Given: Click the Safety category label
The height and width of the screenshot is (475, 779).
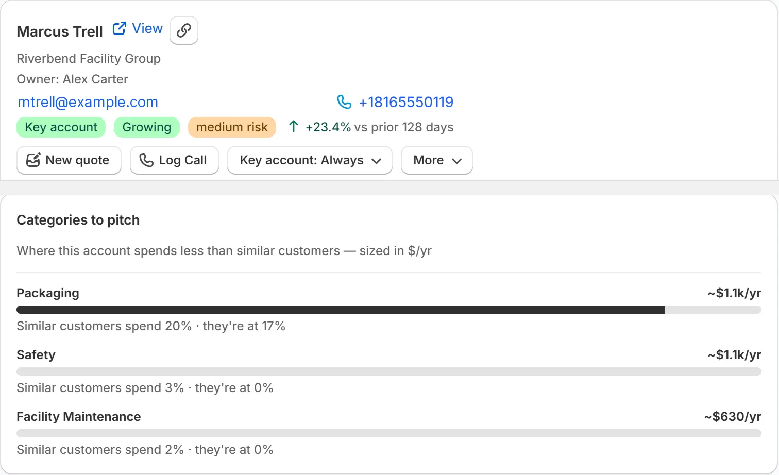Looking at the screenshot, I should tap(36, 355).
